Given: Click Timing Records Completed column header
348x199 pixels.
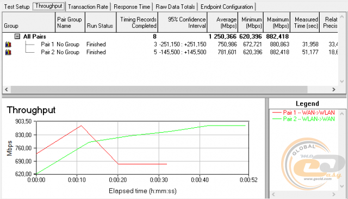Looking at the screenshot, I should [x=137, y=22].
